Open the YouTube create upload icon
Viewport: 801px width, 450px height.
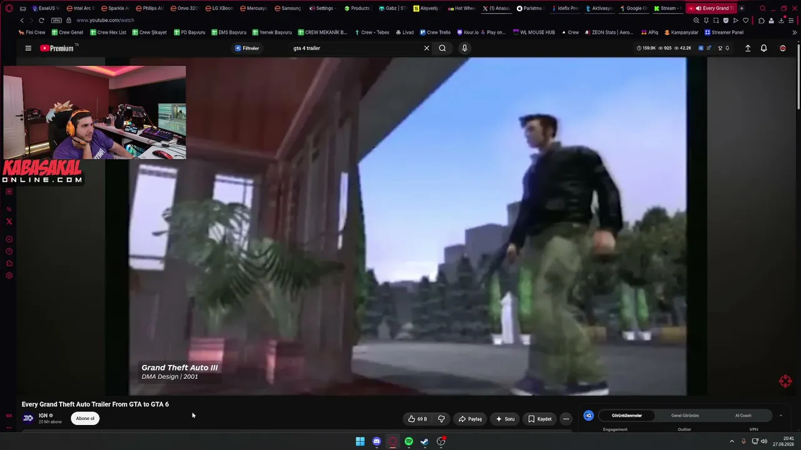748,48
